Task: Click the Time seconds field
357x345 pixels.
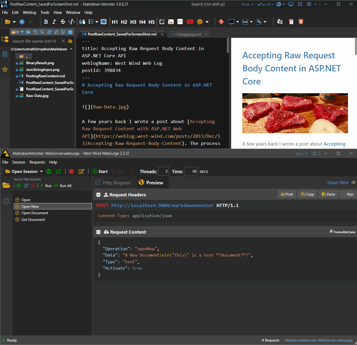Action: pos(191,171)
